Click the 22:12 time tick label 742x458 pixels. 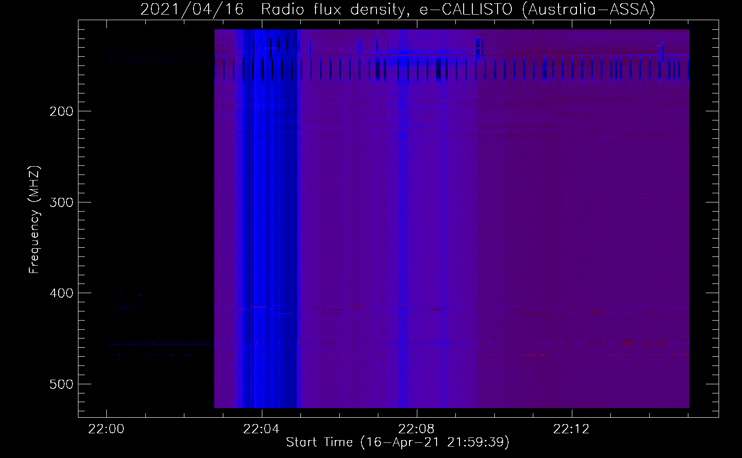click(571, 429)
